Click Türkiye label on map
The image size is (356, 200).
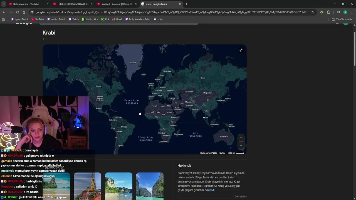tap(172, 99)
